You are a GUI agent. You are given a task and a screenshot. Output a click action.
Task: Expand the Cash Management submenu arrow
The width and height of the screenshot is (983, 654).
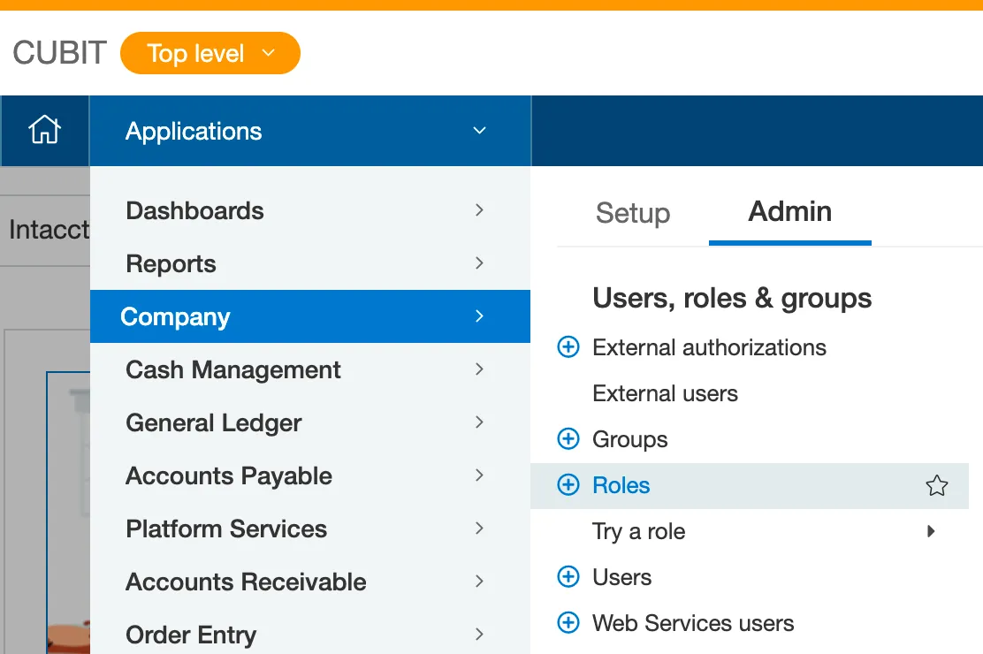tap(480, 369)
